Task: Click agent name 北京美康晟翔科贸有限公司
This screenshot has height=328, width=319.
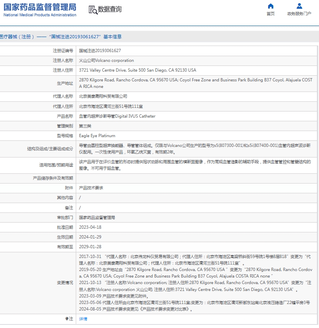Action: tap(103, 96)
